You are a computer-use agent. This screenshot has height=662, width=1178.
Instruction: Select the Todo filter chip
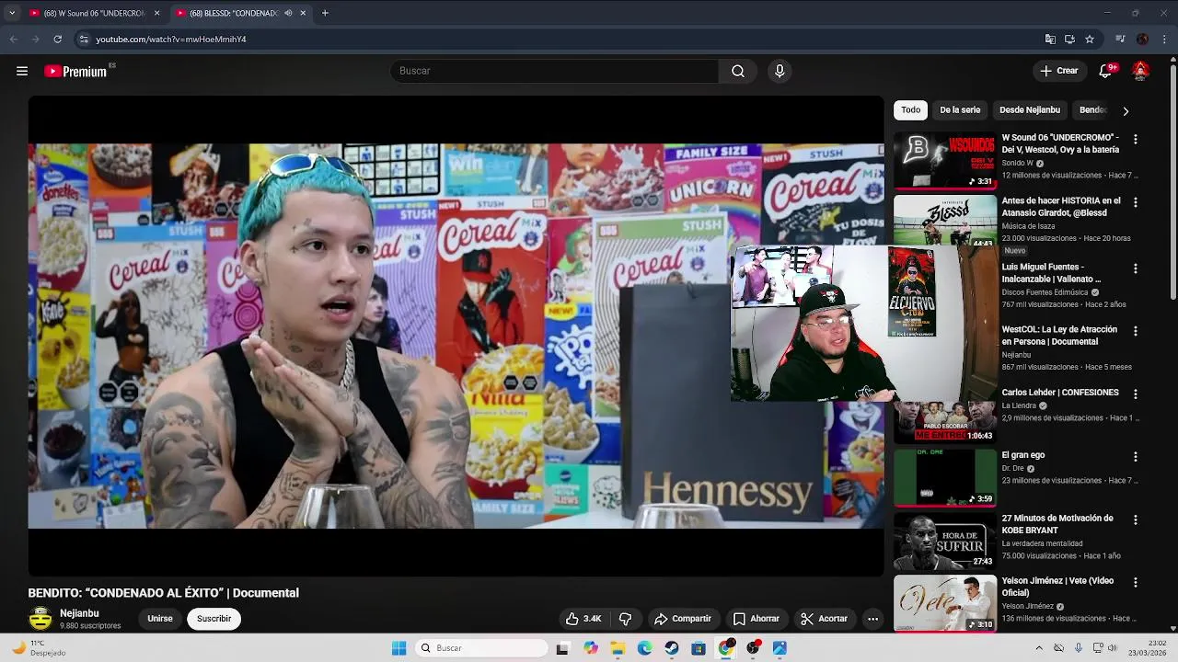[x=910, y=110]
